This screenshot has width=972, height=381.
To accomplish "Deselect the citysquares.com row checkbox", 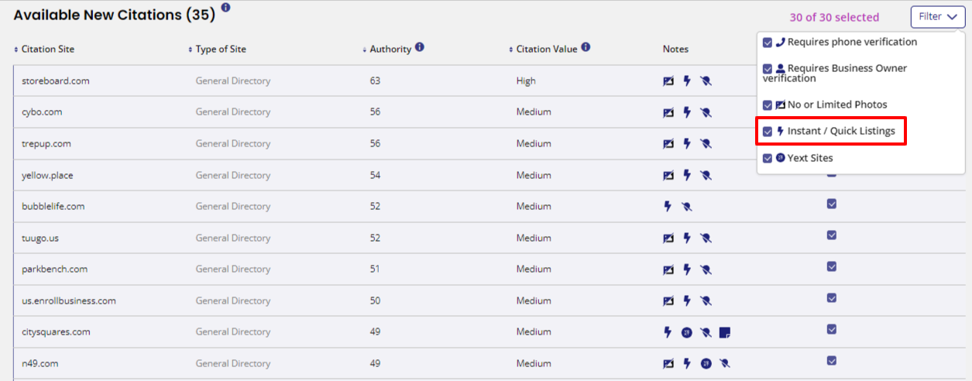I will click(x=832, y=329).
